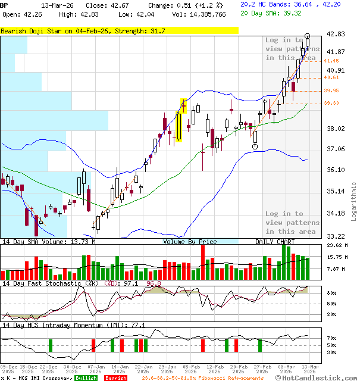Viewport: 357px width, 381px height.
Task: Click the first green IMI crossover bar
Action: point(51,345)
